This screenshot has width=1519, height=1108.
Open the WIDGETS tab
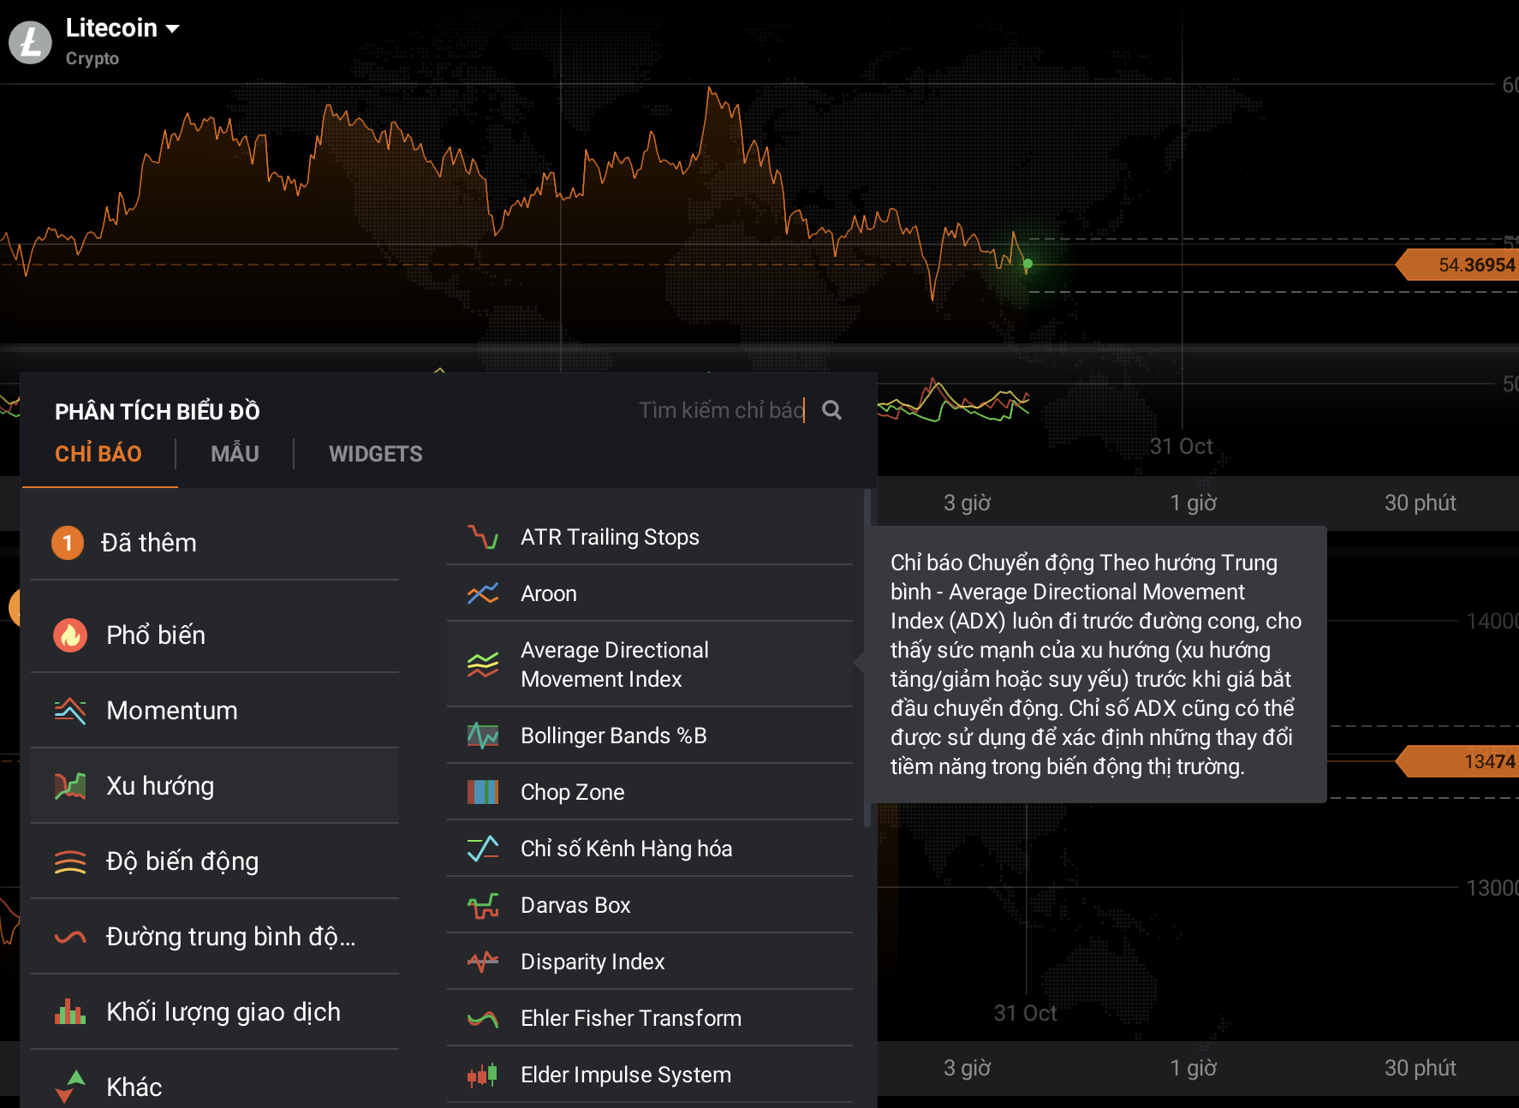[x=375, y=454]
